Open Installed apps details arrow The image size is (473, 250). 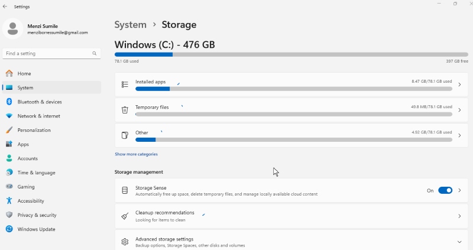459,85
